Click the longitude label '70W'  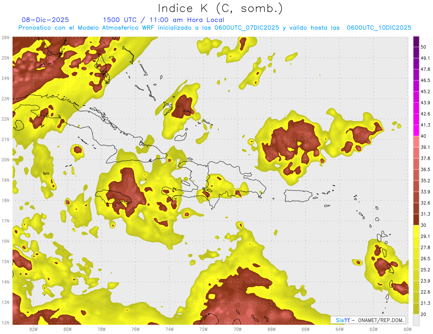(x=237, y=329)
